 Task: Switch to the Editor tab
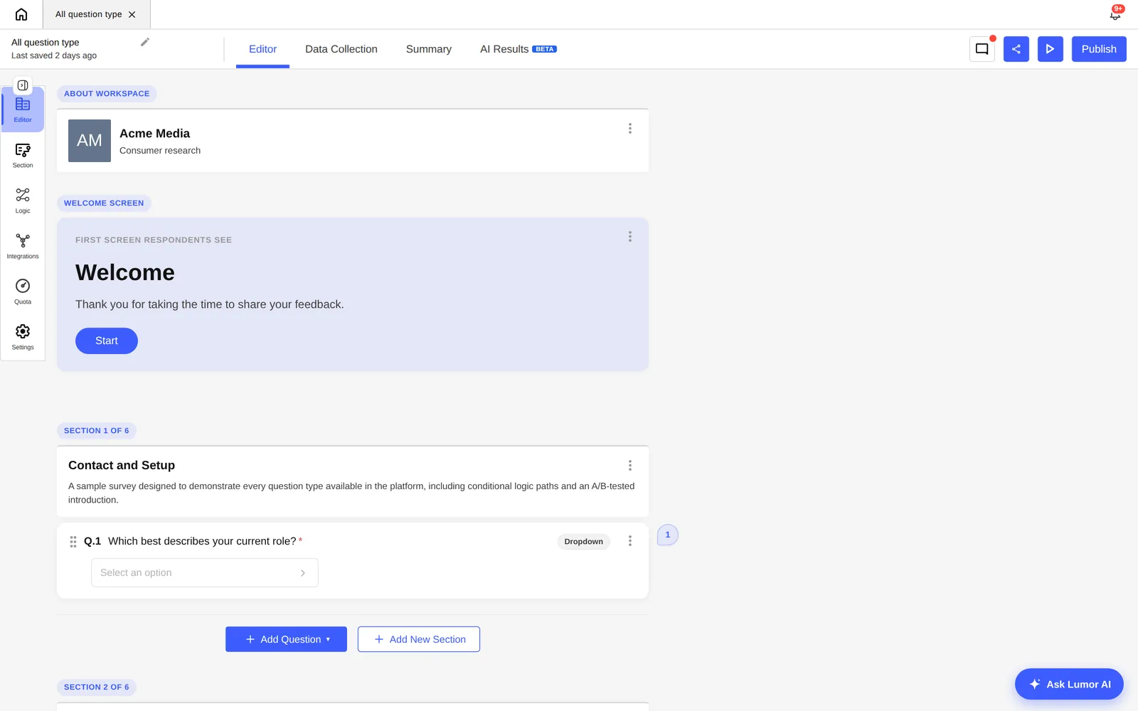pos(262,49)
